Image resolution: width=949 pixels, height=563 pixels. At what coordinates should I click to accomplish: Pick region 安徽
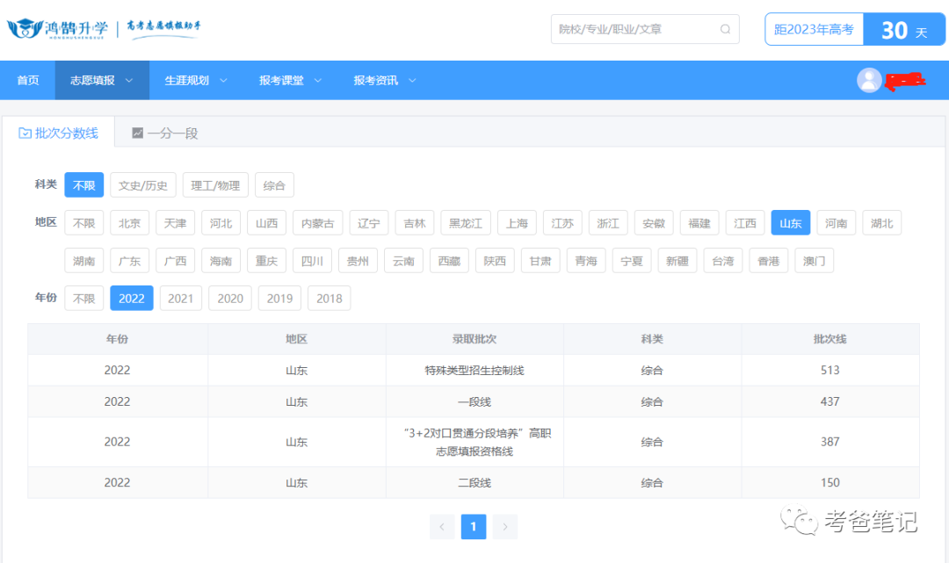click(654, 223)
